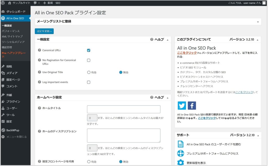The width and height of the screenshot is (268, 166).
Task: Open the サンプルサイト home icon link
Action: [9, 3]
